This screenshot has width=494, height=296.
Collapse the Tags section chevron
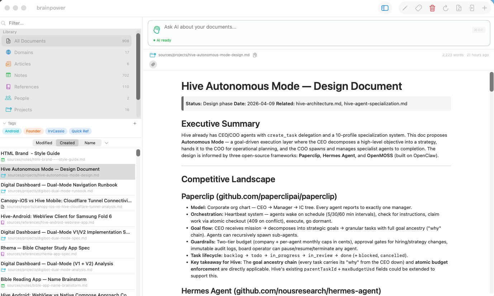[x=4, y=123]
